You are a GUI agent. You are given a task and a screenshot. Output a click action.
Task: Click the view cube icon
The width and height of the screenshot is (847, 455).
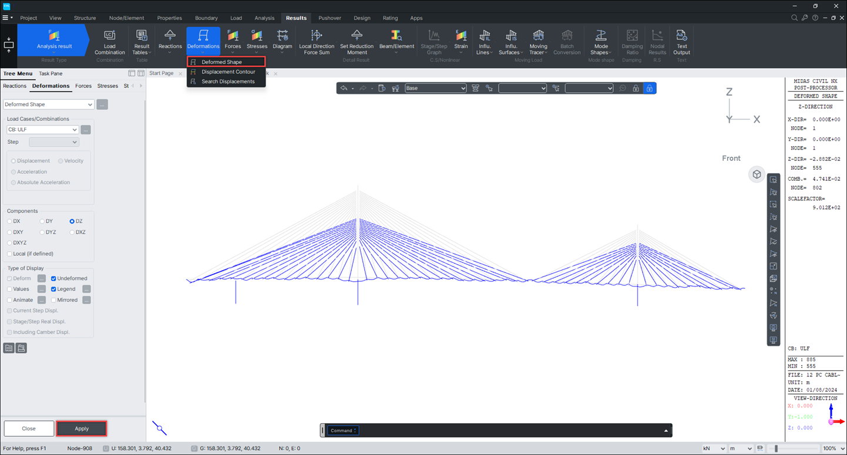[x=757, y=174]
